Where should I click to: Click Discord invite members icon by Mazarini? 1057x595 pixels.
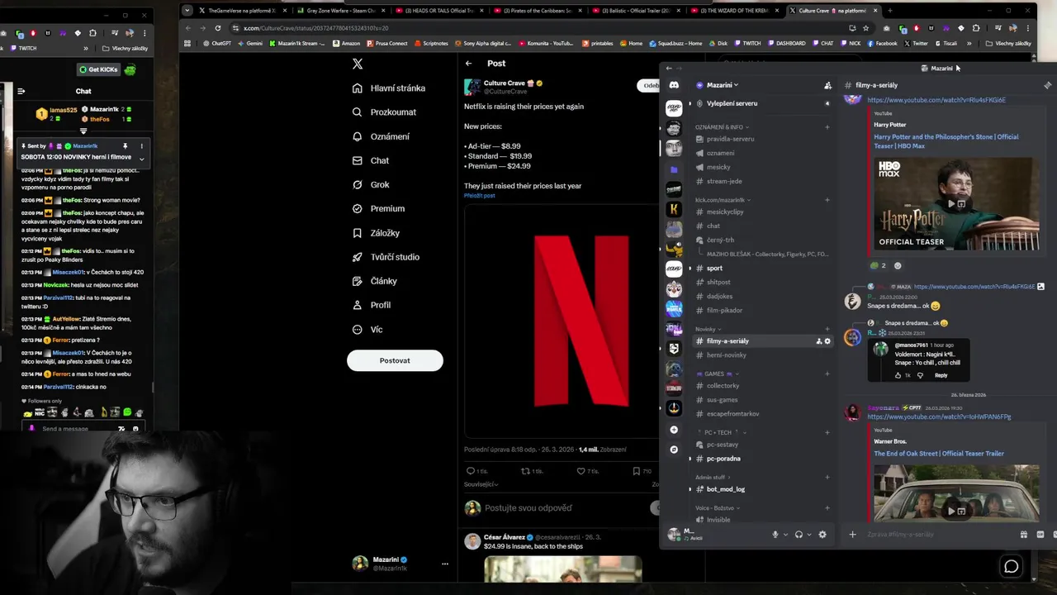click(827, 85)
